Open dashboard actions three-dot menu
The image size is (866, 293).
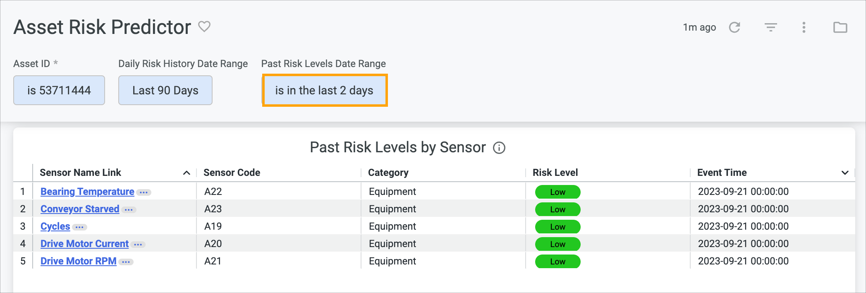[804, 27]
